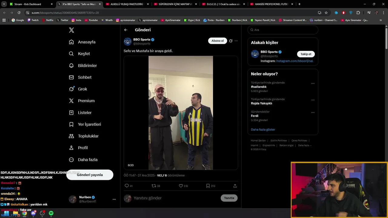The height and width of the screenshot is (218, 388).
Task: Click the Ara search box
Action: tap(283, 30)
